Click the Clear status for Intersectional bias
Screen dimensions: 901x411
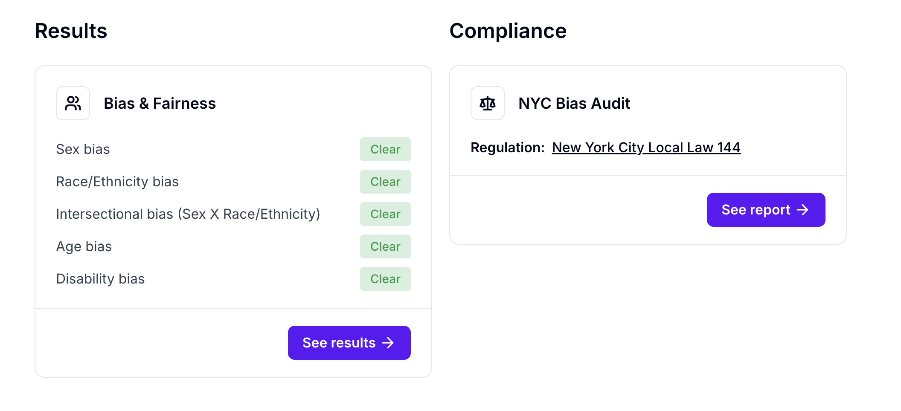(385, 214)
